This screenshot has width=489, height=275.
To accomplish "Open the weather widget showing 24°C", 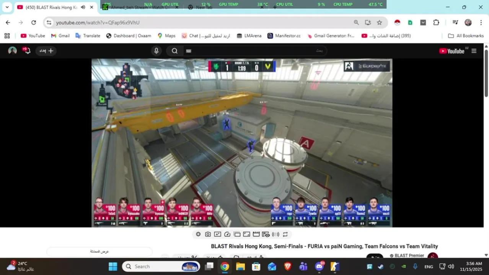I will pyautogui.click(x=20, y=266).
